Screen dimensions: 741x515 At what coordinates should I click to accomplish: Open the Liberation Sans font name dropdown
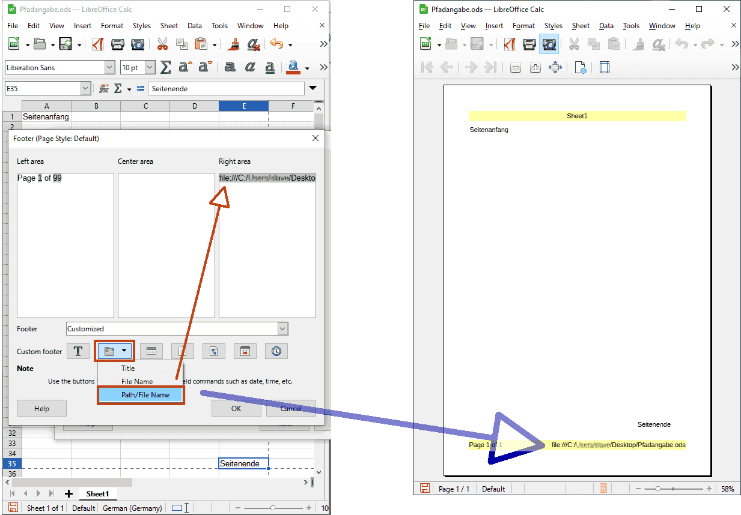pos(109,67)
